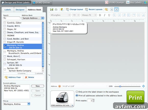
Task: Toggle italic text formatting
Action: point(105,15)
